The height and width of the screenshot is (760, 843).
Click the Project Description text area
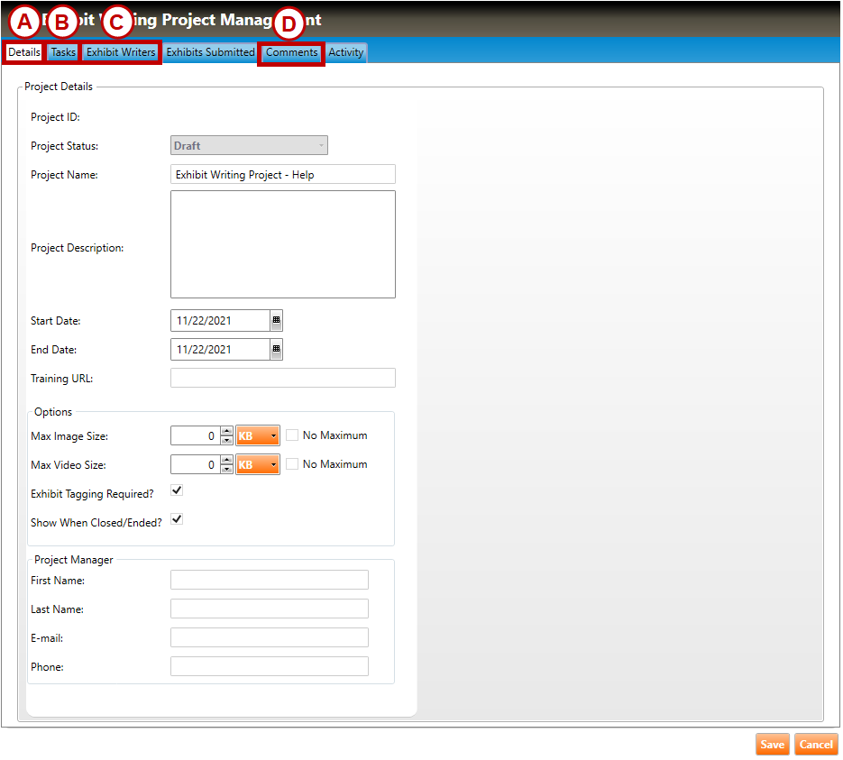[x=282, y=243]
